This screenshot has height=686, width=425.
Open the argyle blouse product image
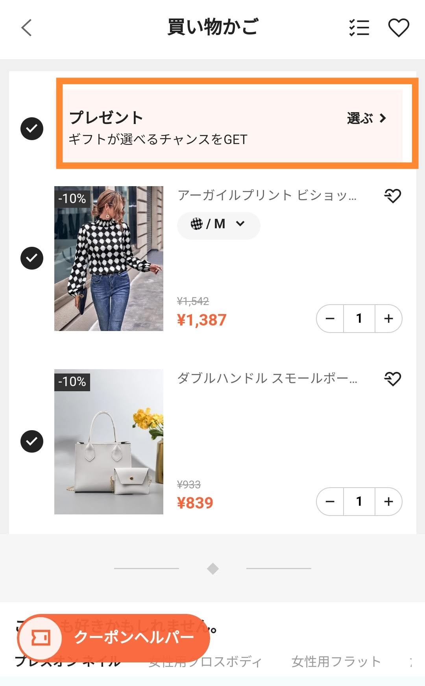[x=109, y=258]
